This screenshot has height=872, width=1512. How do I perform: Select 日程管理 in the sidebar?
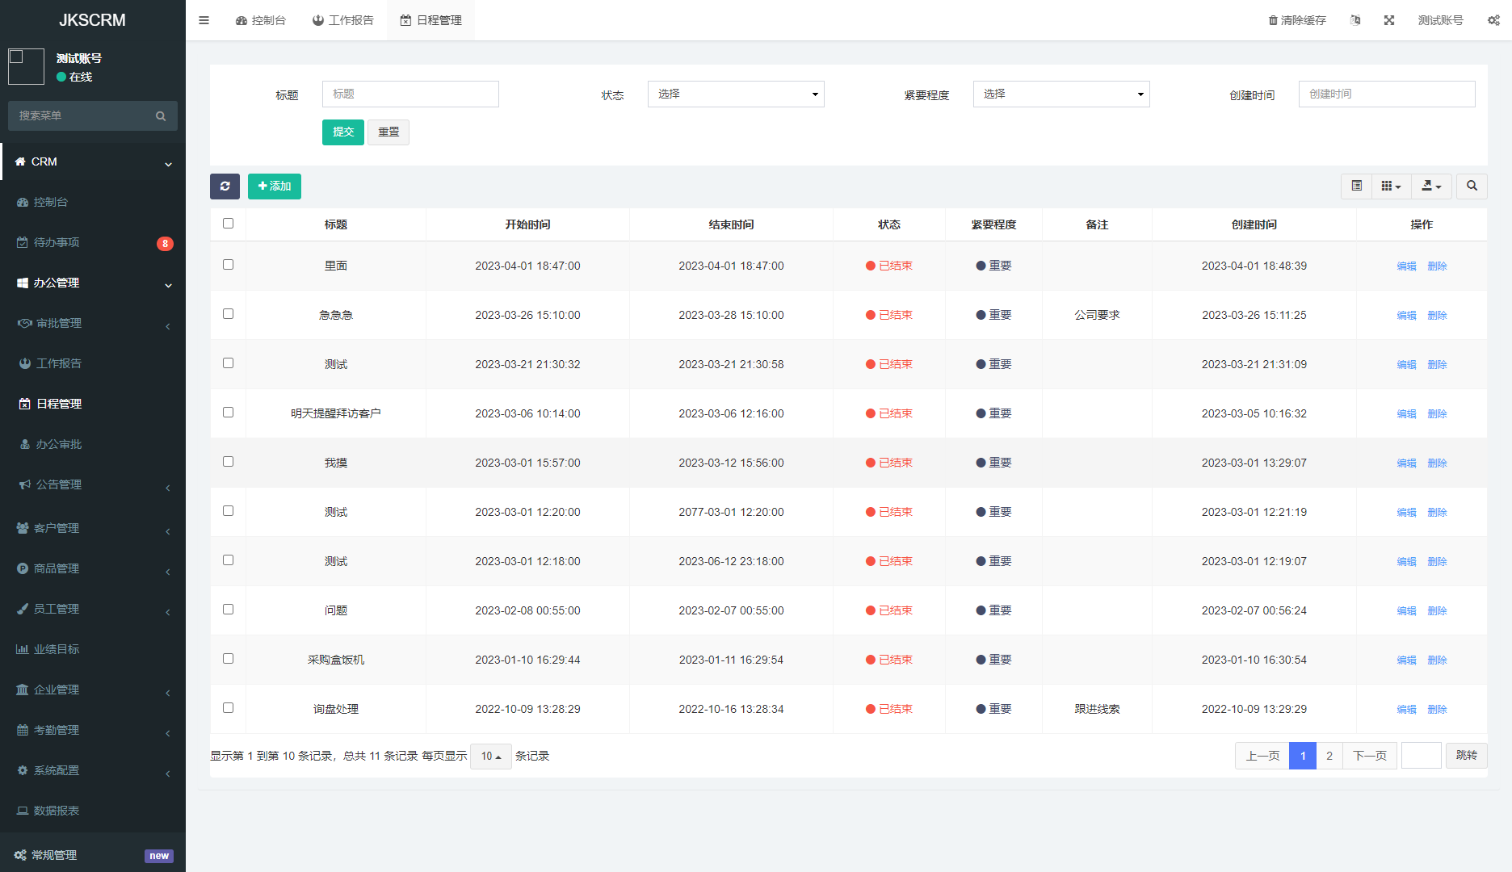pyautogui.click(x=93, y=404)
